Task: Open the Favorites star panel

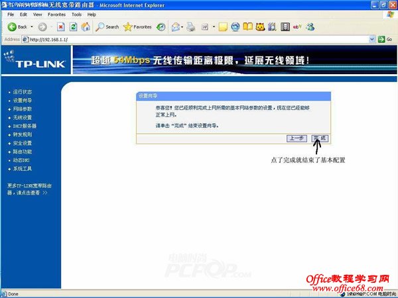Action: coord(137,27)
